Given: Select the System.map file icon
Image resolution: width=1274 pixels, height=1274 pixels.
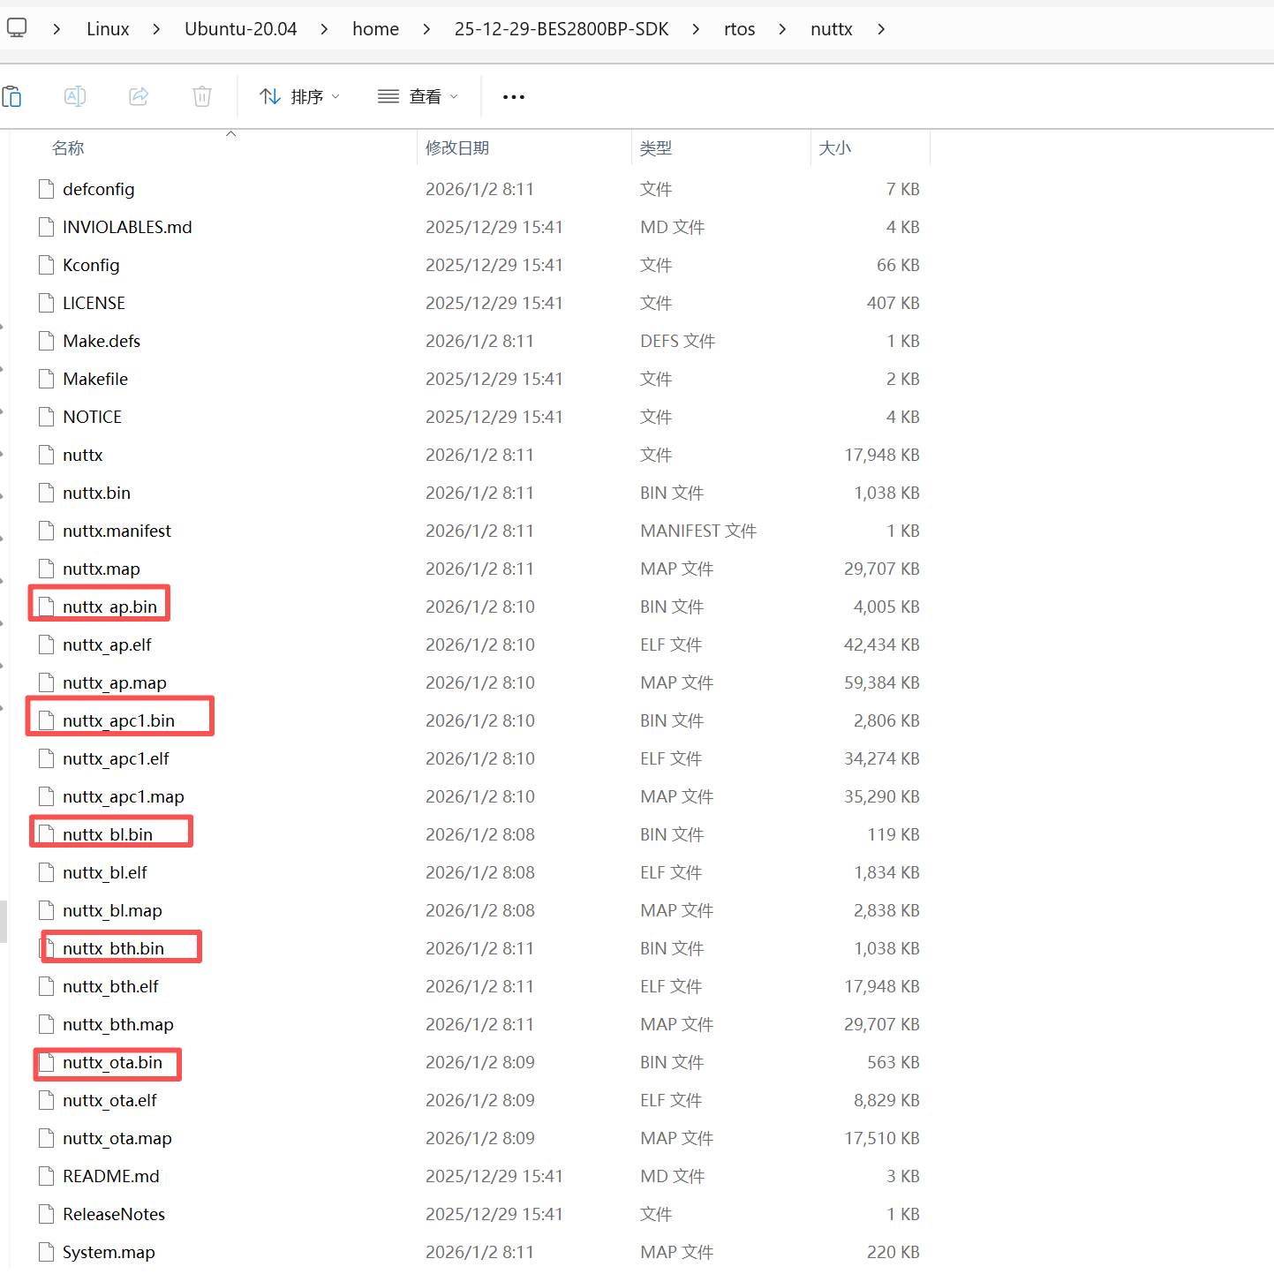Looking at the screenshot, I should coord(47,1252).
